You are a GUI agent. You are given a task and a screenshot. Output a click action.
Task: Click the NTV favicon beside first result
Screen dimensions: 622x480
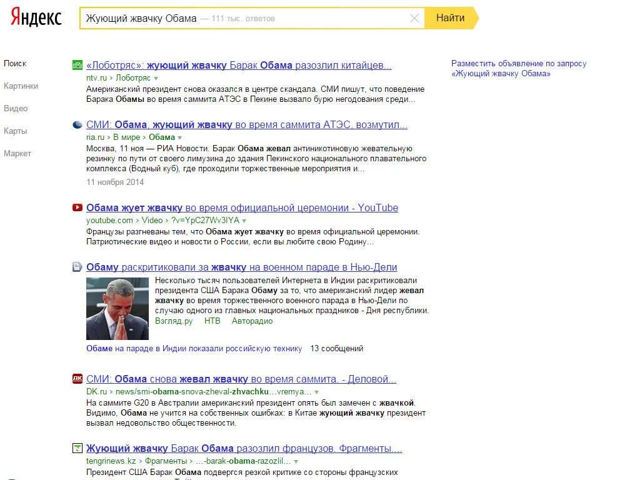coord(78,66)
